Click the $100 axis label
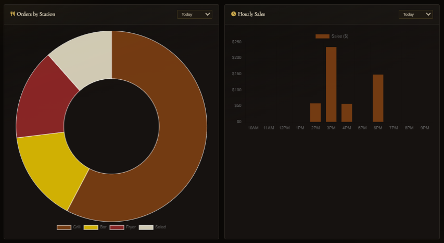Image resolution: width=444 pixels, height=243 pixels. point(237,90)
